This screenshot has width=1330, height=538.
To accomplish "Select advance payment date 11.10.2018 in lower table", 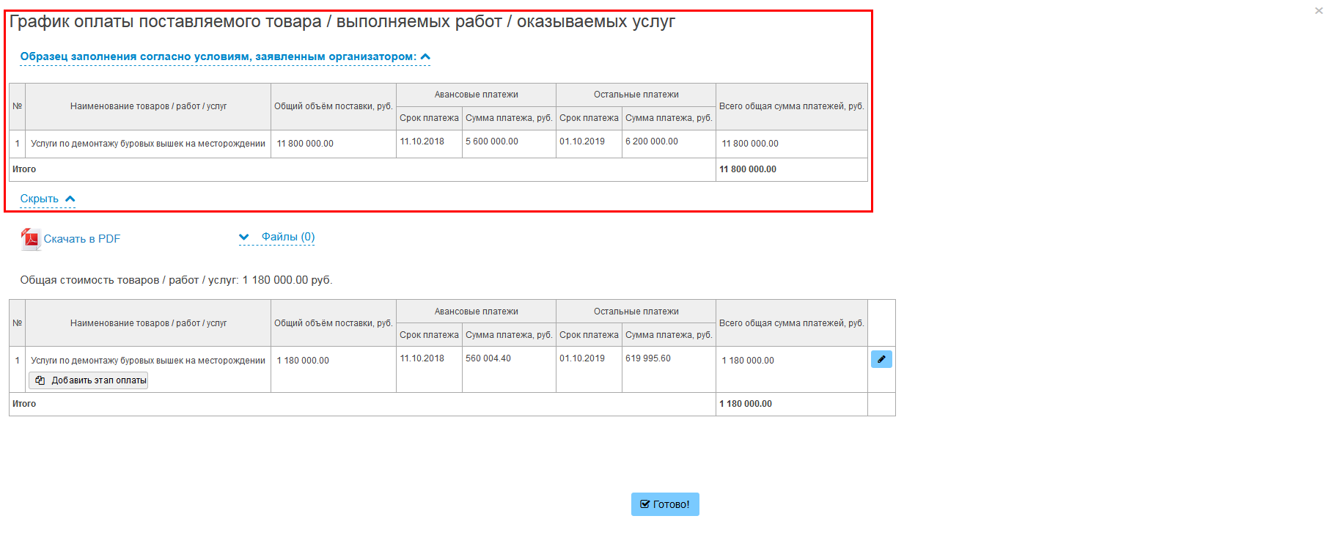I will coord(422,358).
